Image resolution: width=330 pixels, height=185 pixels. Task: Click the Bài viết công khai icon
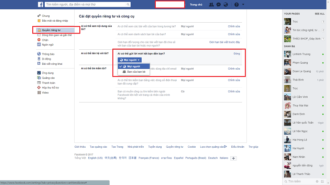coord(39,64)
